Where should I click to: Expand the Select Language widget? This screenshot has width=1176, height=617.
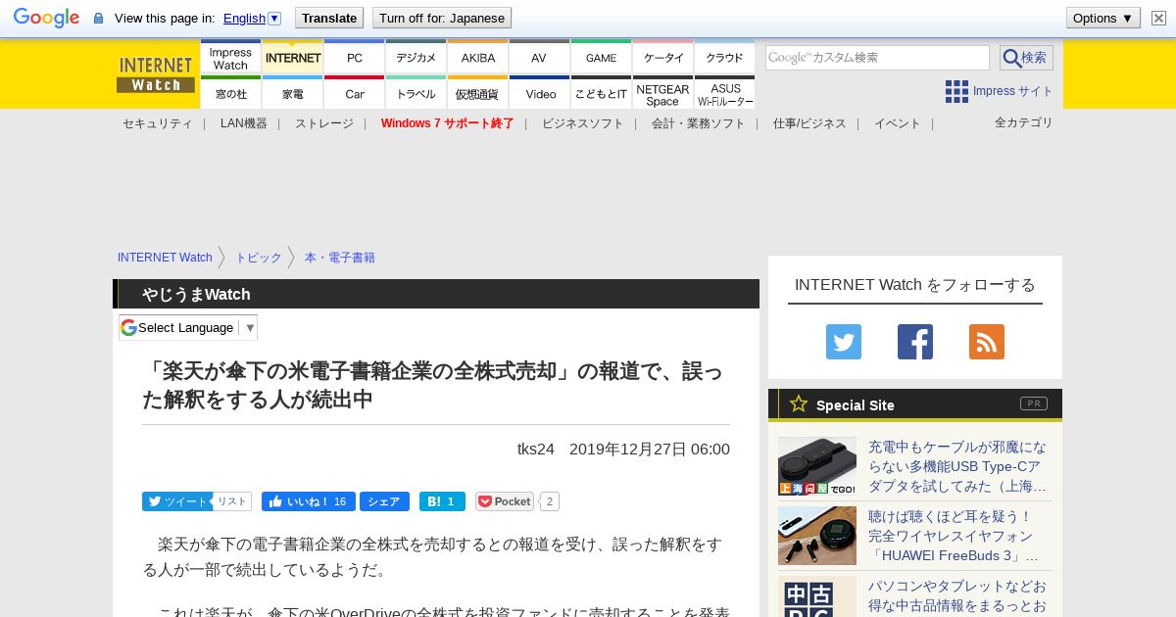point(188,327)
